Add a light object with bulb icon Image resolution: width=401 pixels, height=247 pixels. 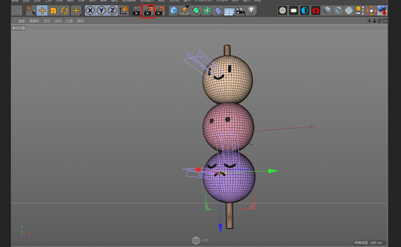point(251,10)
